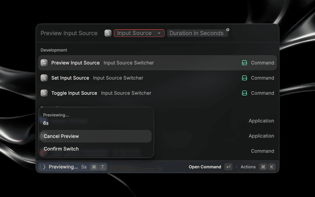
Task: Select the Toggle Input Source command
Action: coord(74,93)
